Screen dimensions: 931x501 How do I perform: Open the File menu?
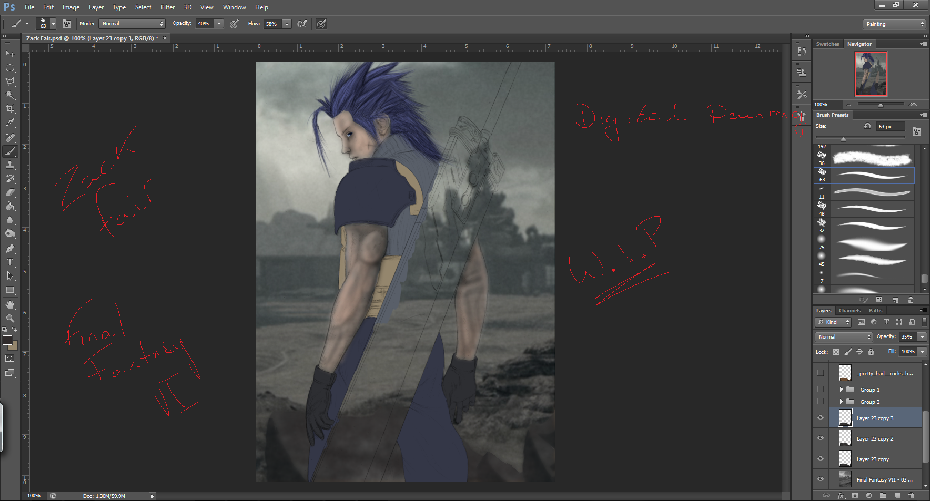point(29,7)
